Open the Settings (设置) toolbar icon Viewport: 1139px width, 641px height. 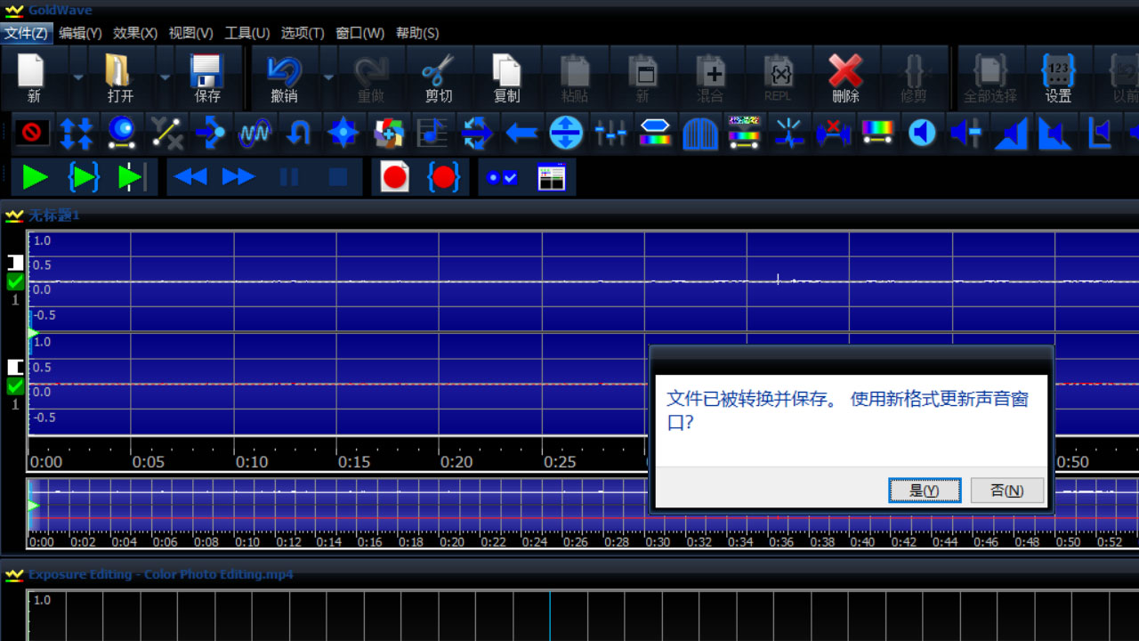1057,77
